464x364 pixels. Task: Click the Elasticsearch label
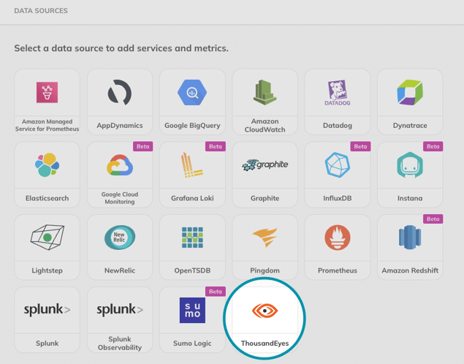pyautogui.click(x=47, y=198)
